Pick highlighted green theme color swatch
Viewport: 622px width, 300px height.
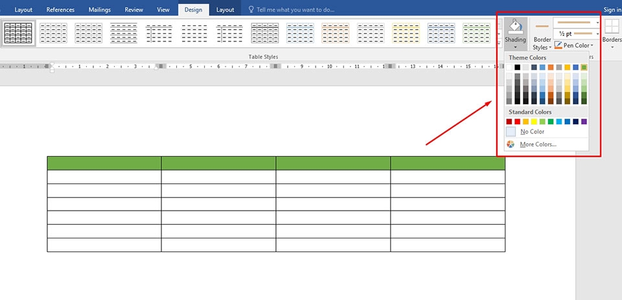point(584,67)
